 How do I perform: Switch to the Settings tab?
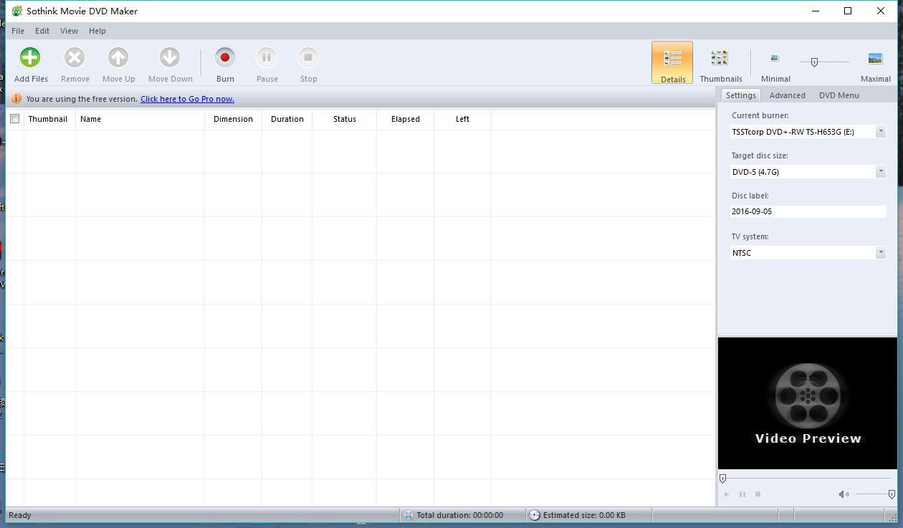pos(740,95)
